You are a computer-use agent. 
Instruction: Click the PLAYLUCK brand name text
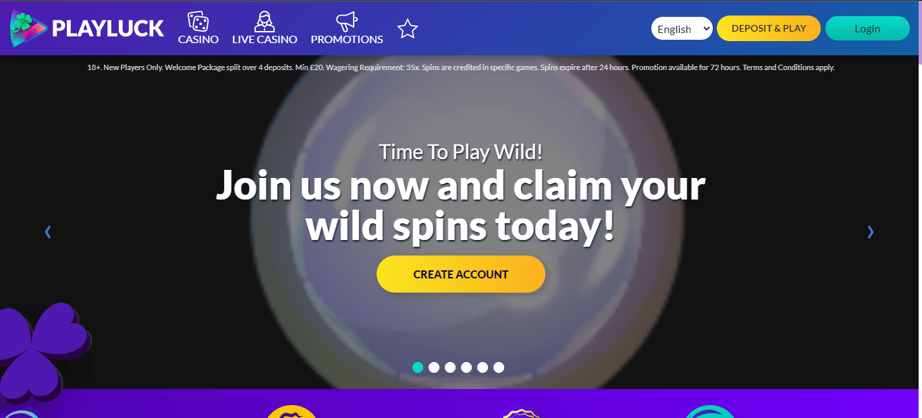108,28
